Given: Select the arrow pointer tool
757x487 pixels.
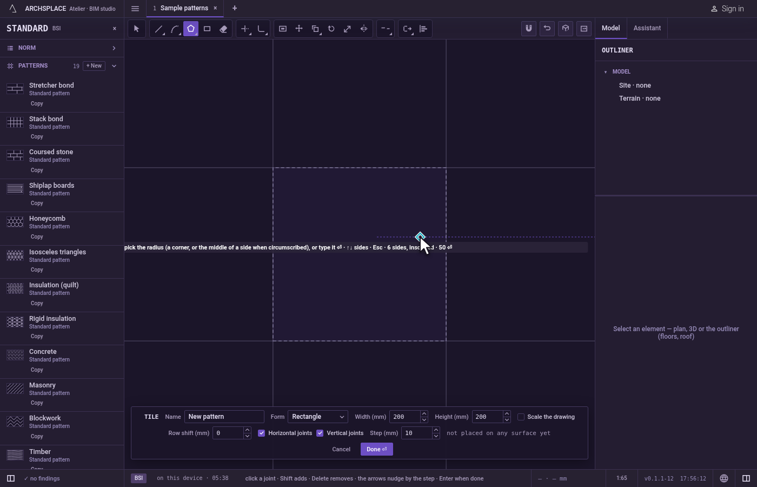Looking at the screenshot, I should coord(136,29).
